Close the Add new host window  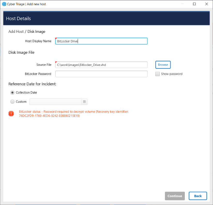(206, 4)
